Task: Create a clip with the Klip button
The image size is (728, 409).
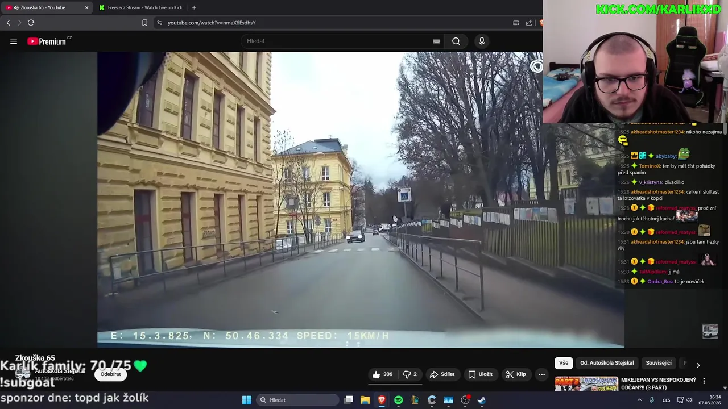Action: tap(516, 374)
